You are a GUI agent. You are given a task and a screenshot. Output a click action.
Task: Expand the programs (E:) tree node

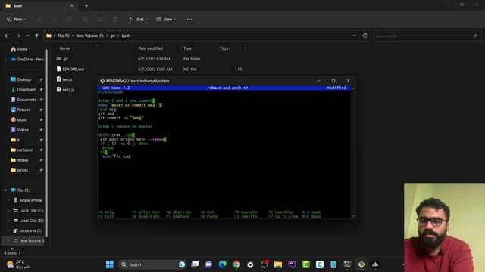(x=8, y=230)
